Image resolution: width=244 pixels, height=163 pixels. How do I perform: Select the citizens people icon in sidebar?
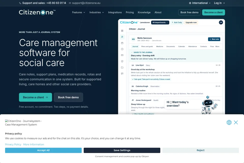click(x=122, y=37)
